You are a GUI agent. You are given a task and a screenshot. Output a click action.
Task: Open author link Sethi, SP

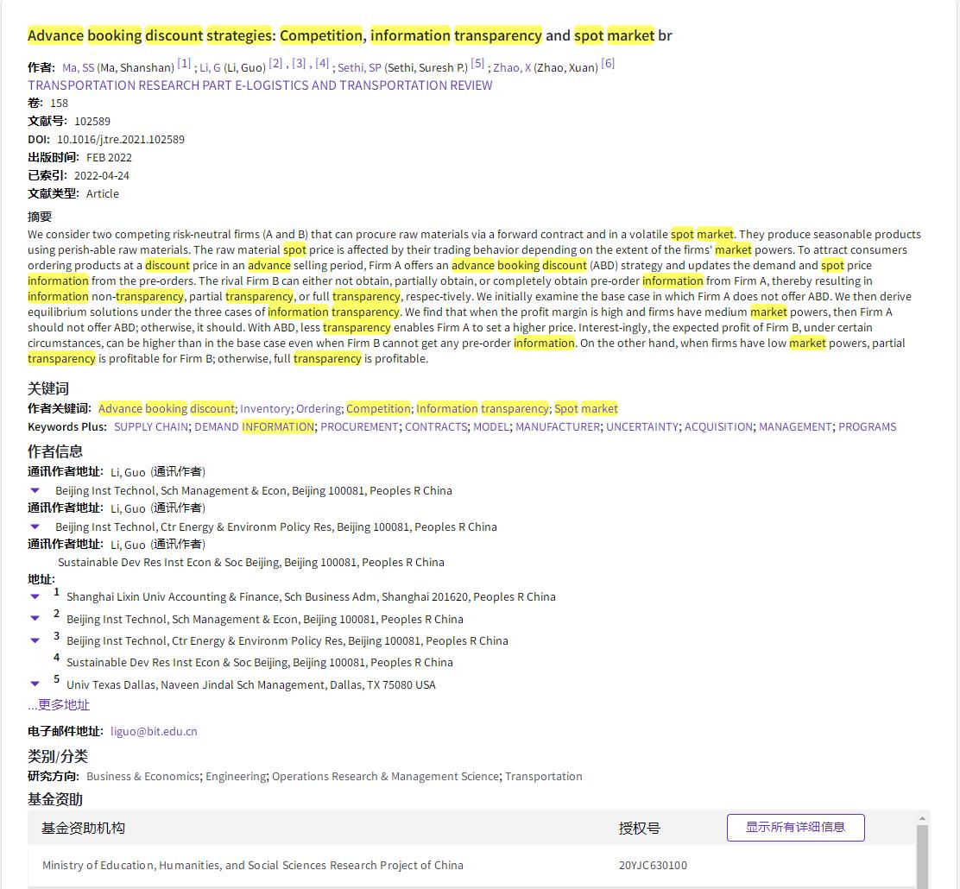tap(359, 67)
